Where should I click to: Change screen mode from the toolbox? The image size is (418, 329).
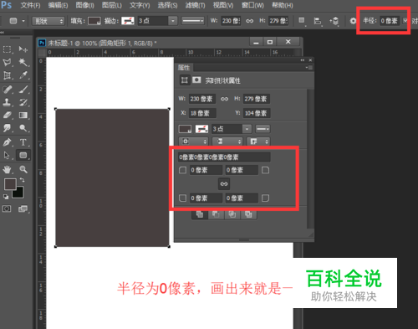click(x=23, y=208)
